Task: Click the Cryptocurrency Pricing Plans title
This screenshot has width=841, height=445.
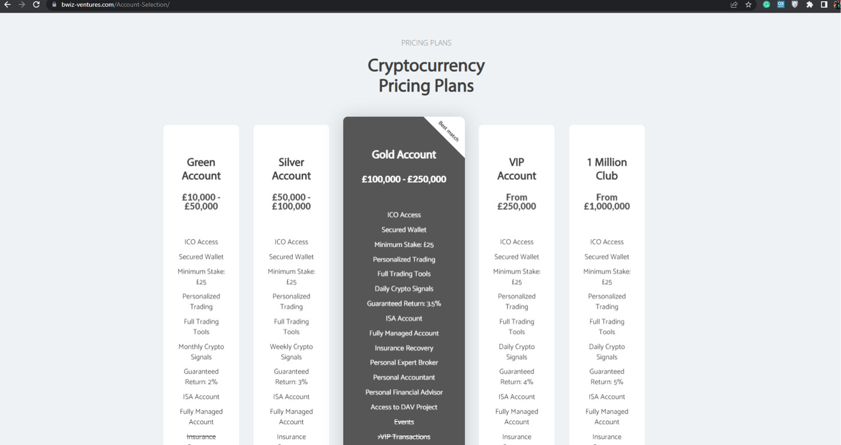Action: (426, 76)
